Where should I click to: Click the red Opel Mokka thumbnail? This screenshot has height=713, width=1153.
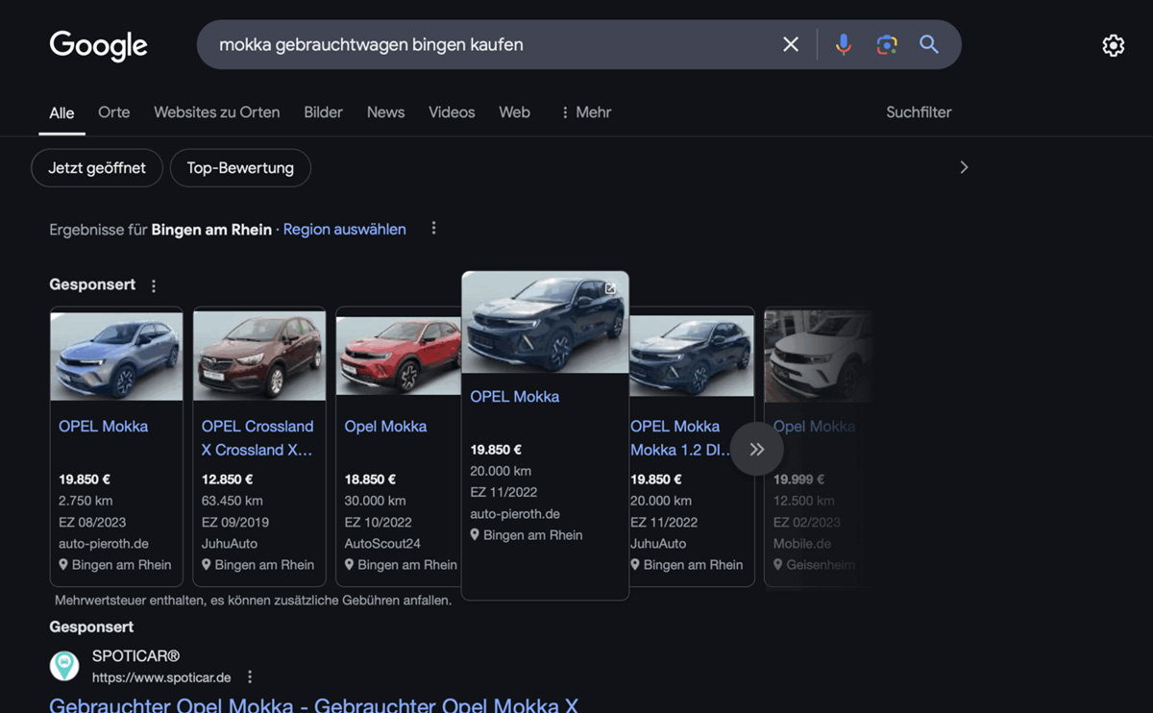(x=399, y=356)
